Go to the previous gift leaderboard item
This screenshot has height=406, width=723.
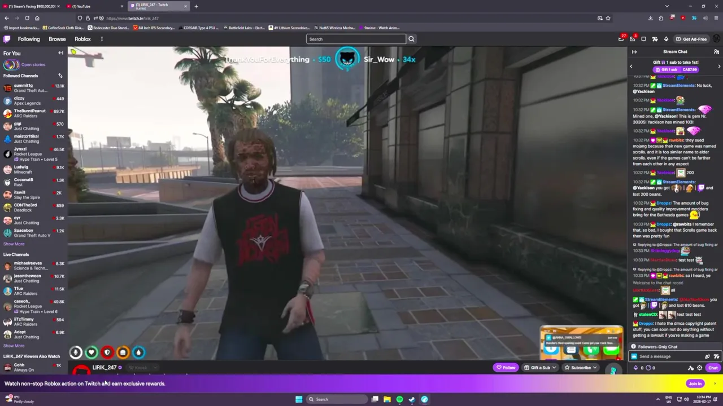click(x=631, y=67)
